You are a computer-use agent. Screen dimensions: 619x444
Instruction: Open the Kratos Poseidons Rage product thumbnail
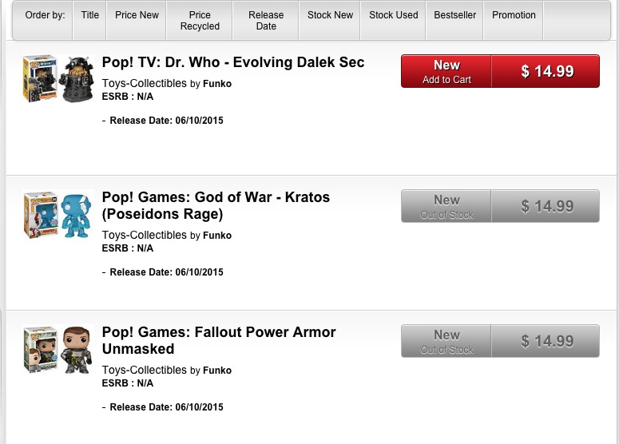coord(58,213)
